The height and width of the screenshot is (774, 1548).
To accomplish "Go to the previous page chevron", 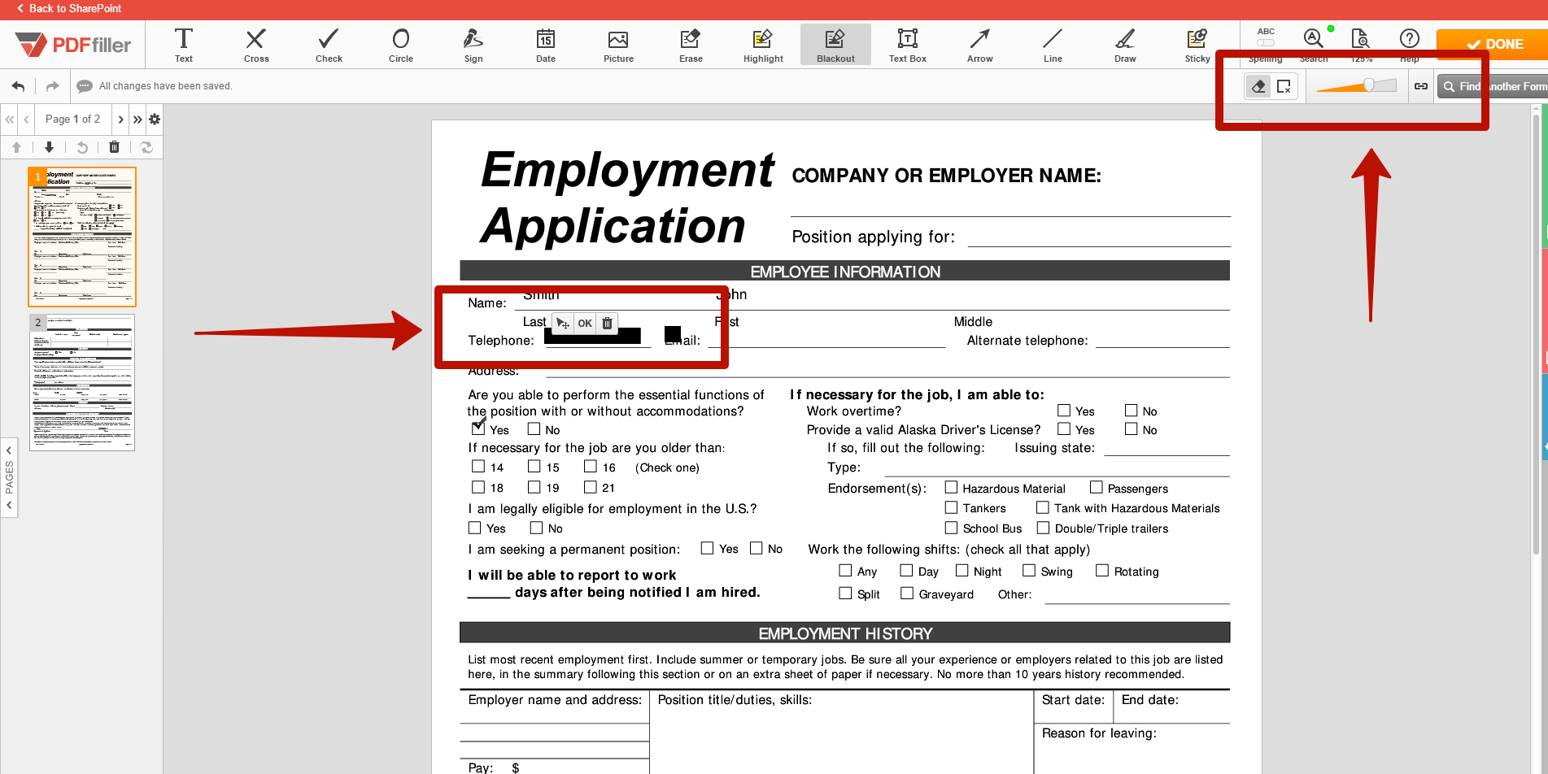I will (26, 120).
